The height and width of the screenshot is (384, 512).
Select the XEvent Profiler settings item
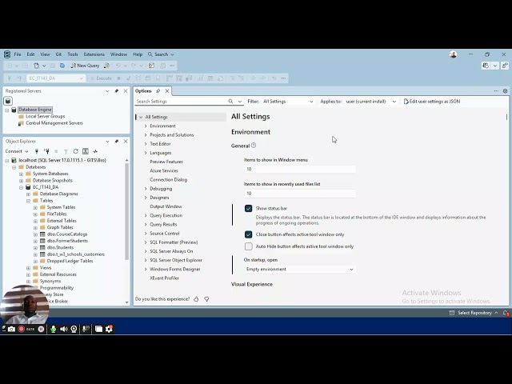164,278
